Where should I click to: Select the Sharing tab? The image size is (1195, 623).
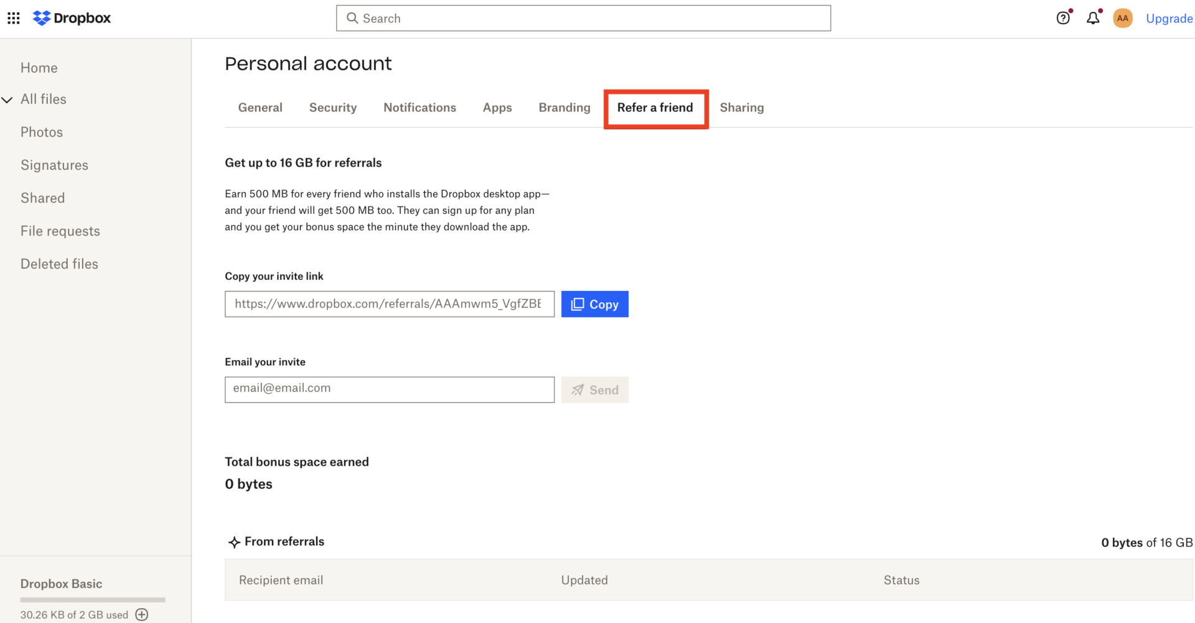[741, 108]
